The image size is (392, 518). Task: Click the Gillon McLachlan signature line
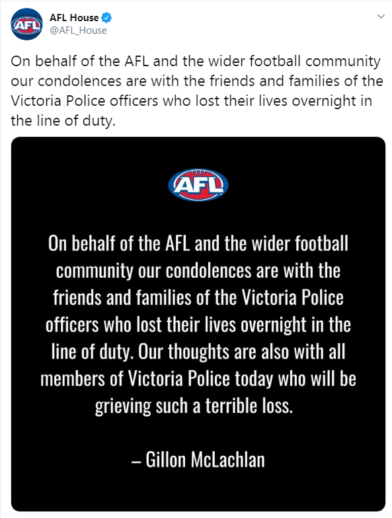click(198, 460)
